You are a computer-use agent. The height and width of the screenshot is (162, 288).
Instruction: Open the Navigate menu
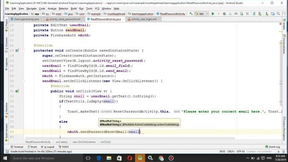click(x=31, y=9)
